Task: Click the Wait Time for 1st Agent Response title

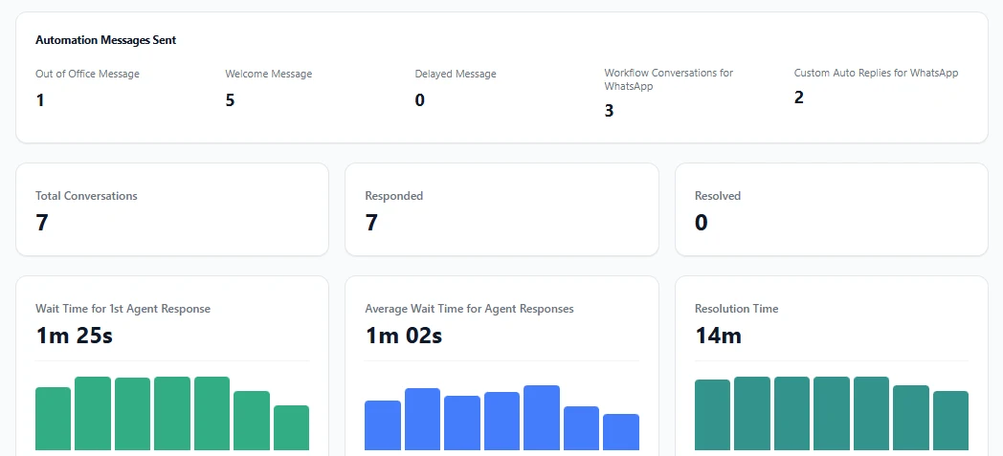Action: [123, 309]
